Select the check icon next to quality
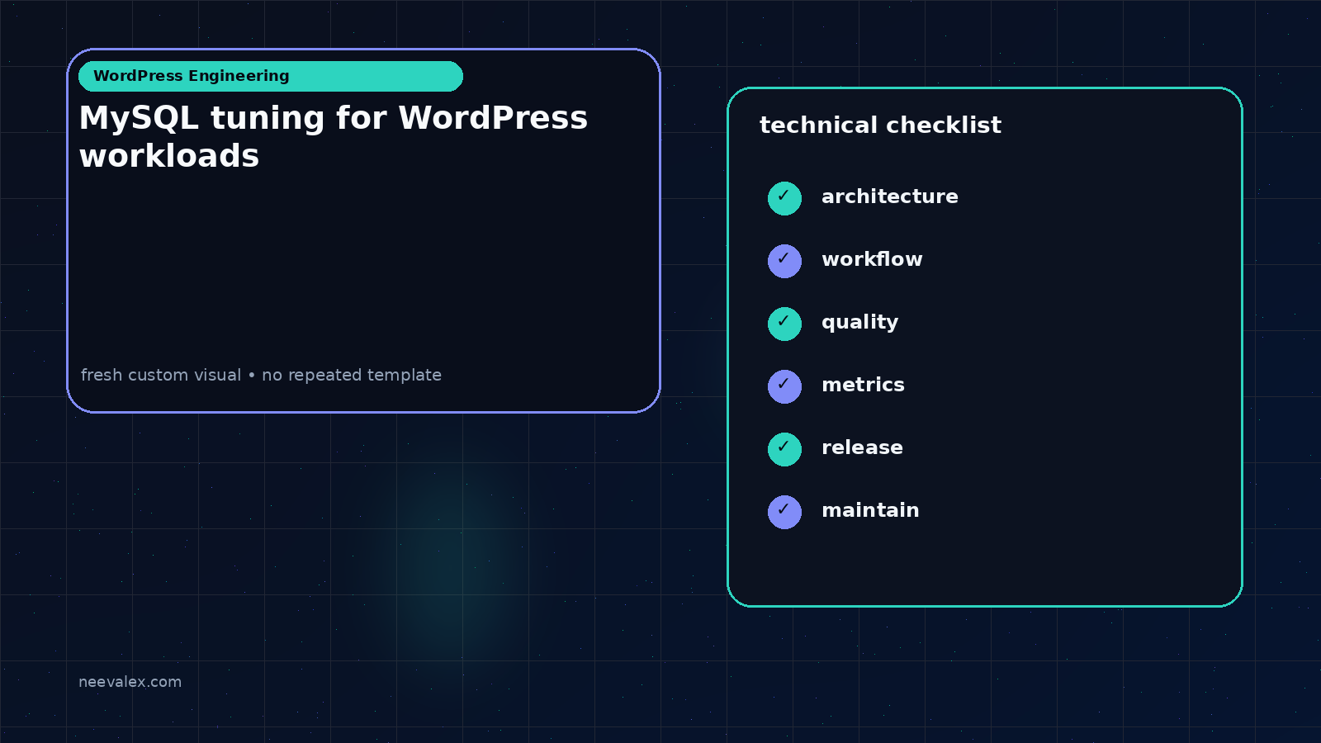Viewport: 1321px width, 743px height. 784,324
